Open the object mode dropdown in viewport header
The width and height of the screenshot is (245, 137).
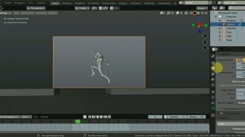(6, 13)
